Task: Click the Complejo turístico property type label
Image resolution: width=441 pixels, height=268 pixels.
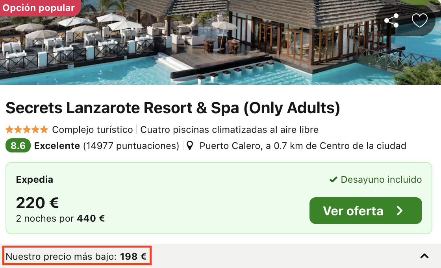Action: point(93,130)
